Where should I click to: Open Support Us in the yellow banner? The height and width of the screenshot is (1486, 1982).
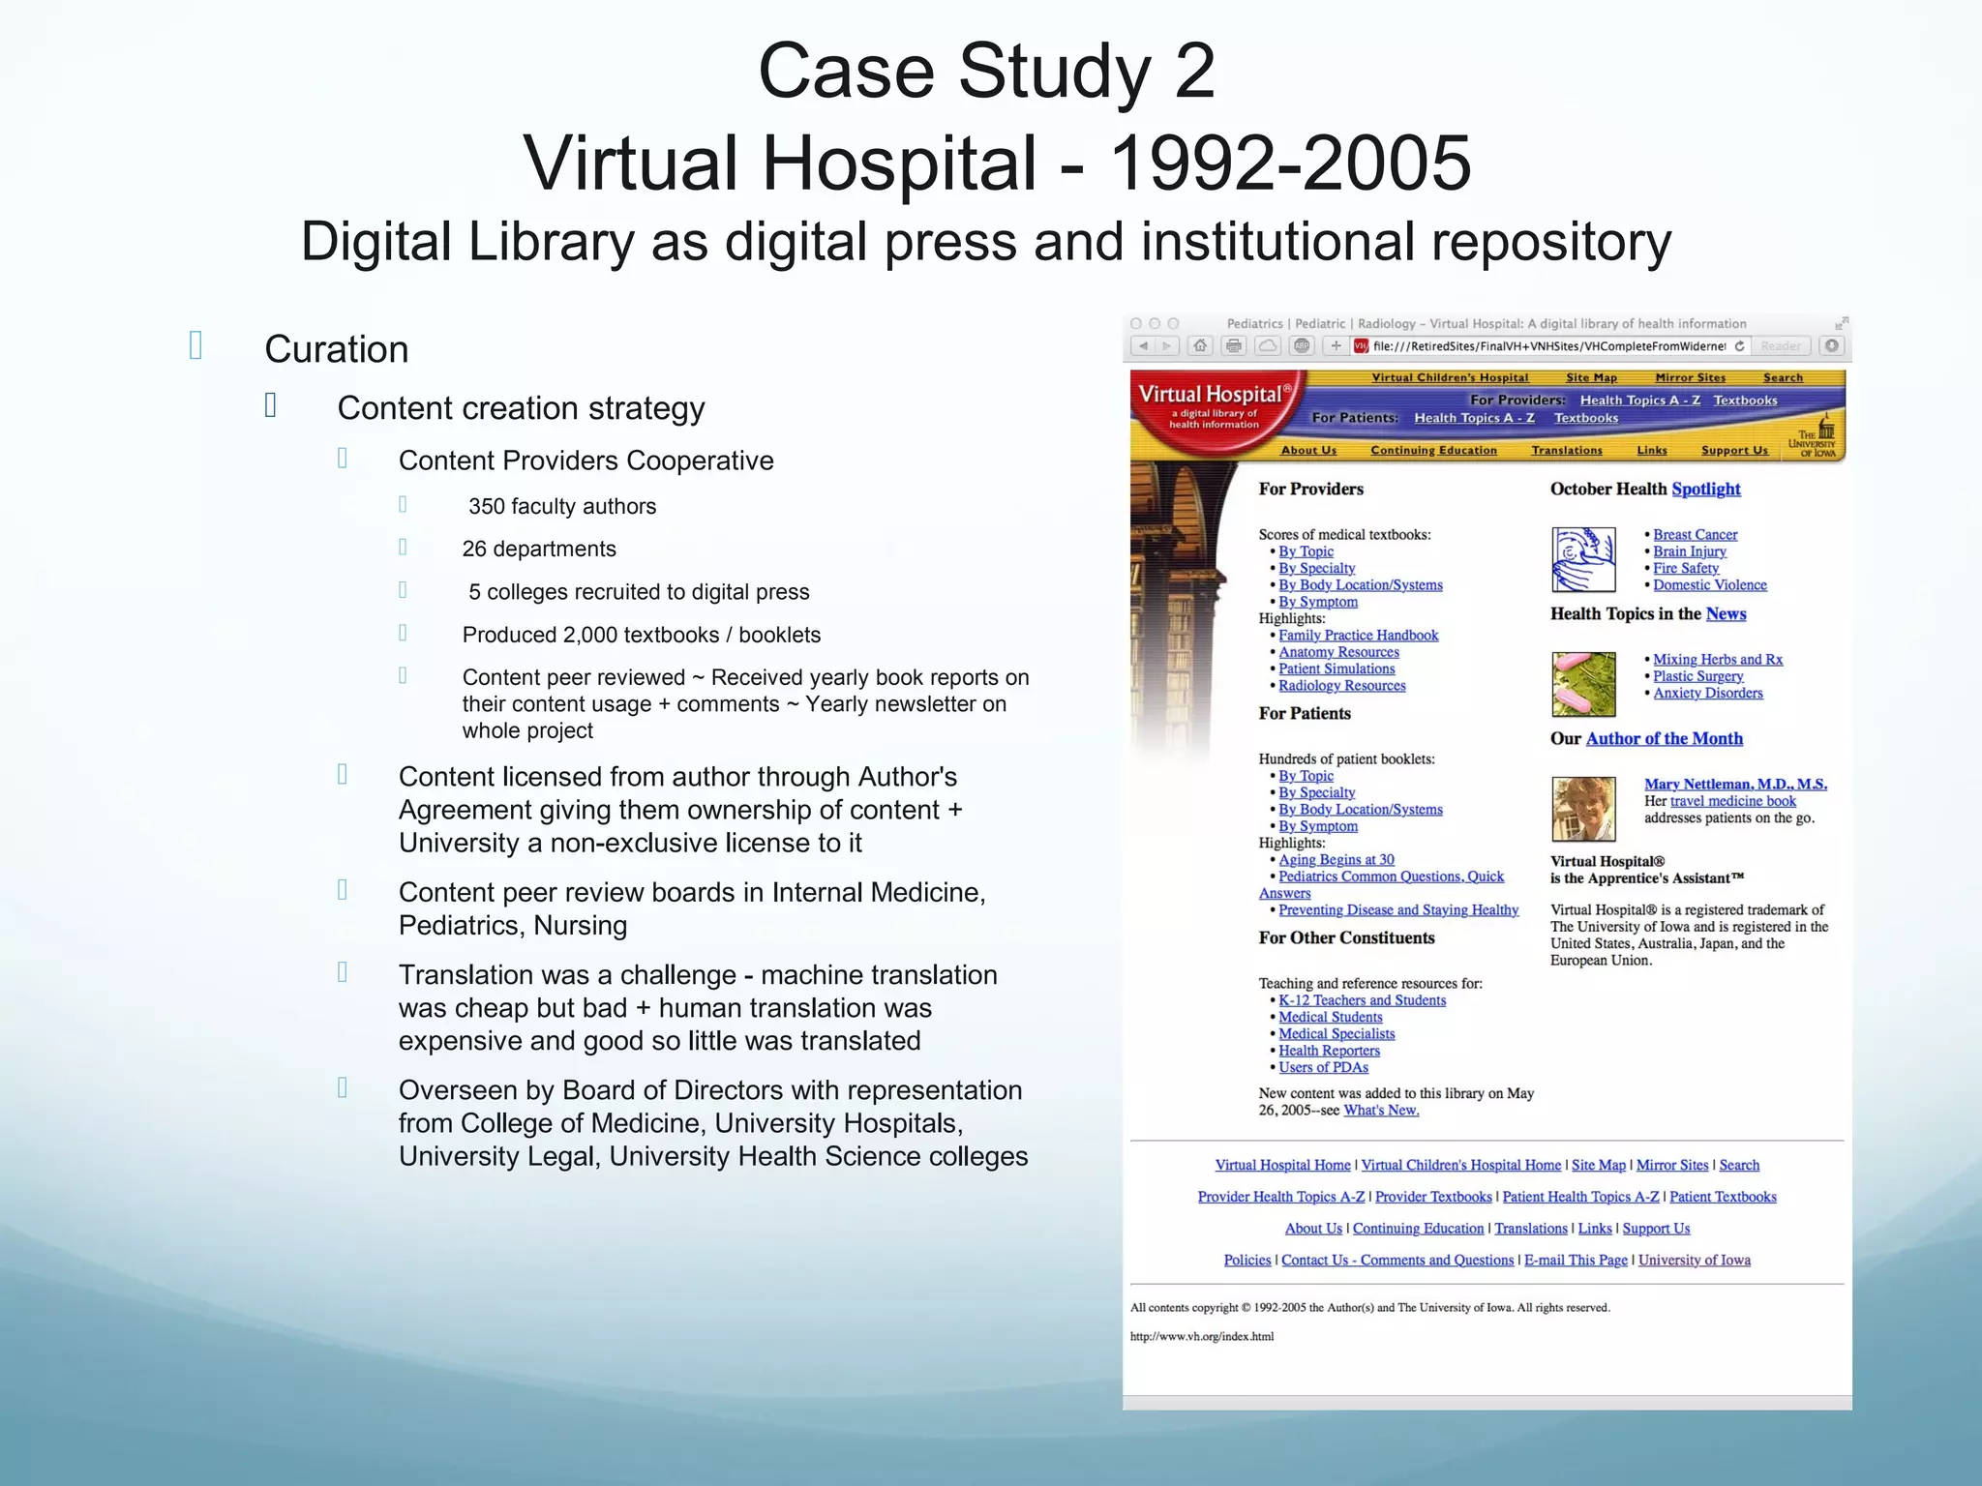coord(1734,451)
